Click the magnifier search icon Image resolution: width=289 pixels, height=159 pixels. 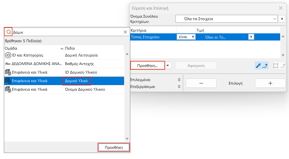tap(8, 32)
